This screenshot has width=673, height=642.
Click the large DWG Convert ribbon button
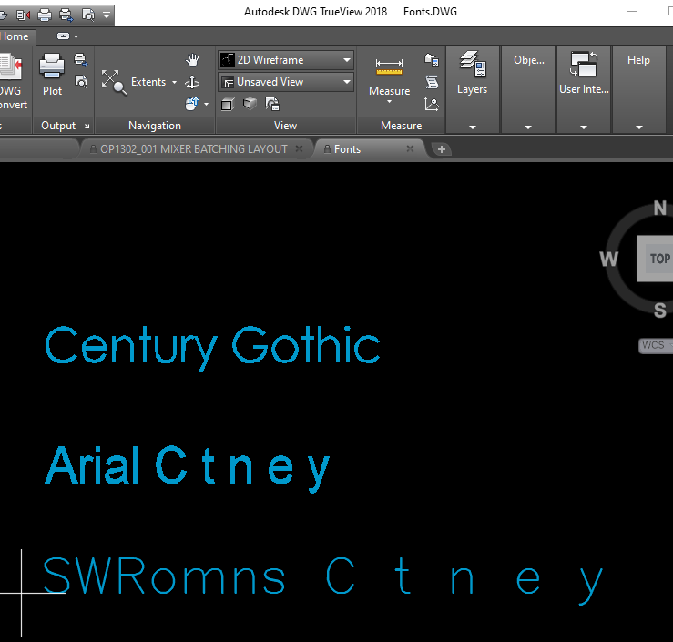pyautogui.click(x=13, y=81)
